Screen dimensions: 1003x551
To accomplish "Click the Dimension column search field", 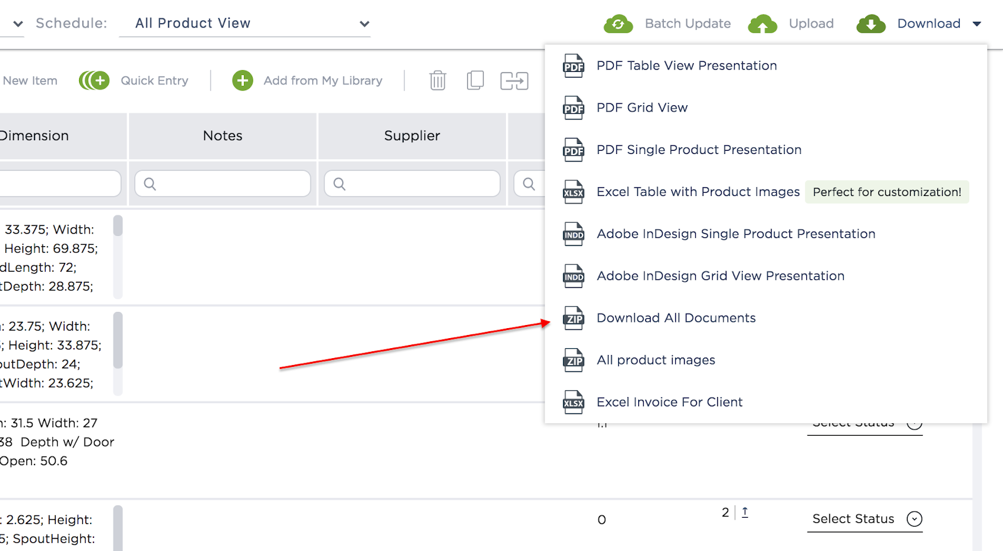I will 60,183.
